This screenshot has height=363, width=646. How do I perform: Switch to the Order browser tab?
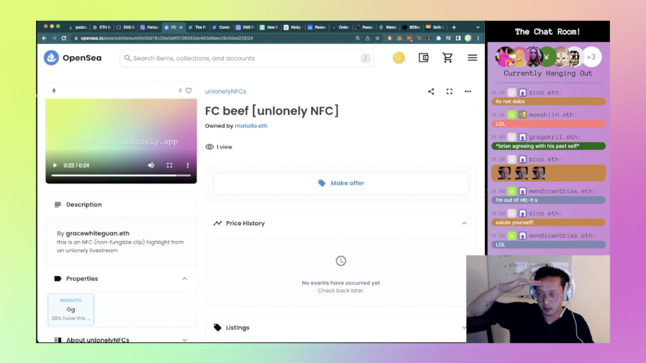pos(340,27)
